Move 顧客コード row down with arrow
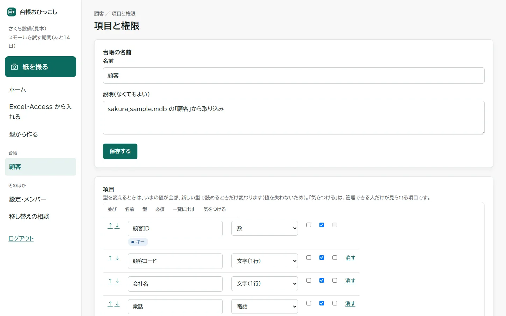The width and height of the screenshot is (506, 316). [117, 258]
